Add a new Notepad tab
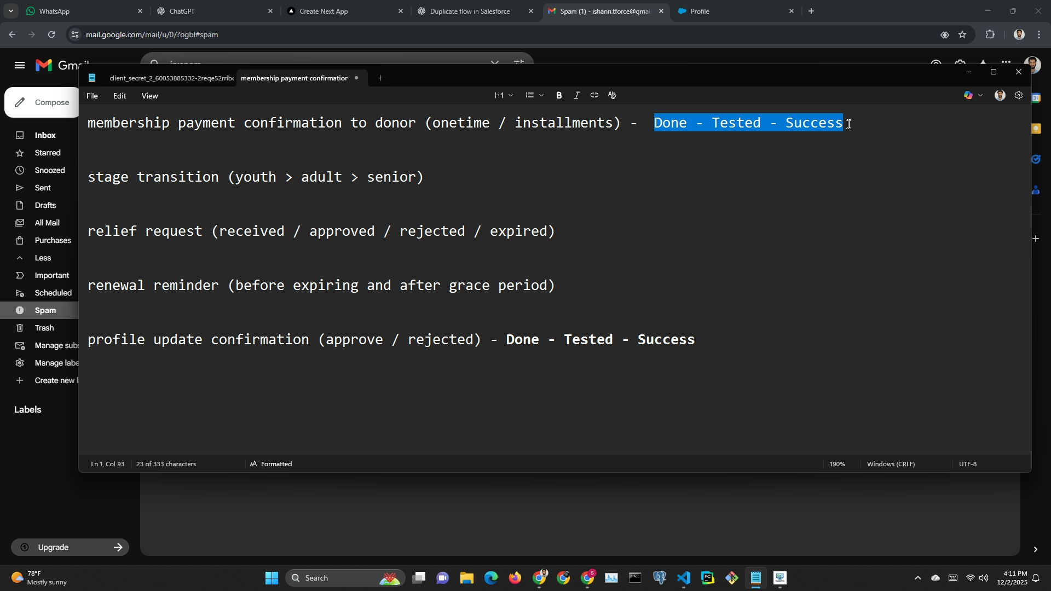Screen dimensions: 1051x591 (380, 78)
